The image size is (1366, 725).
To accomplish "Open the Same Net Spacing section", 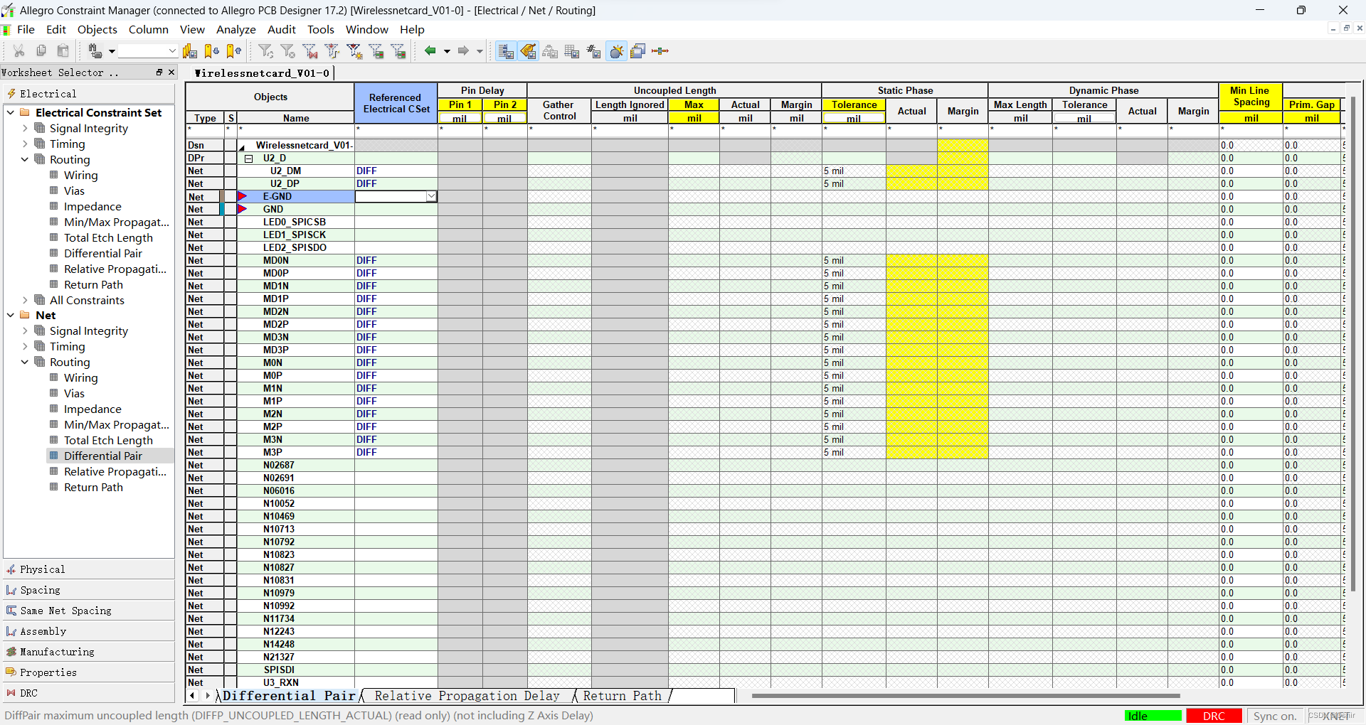I will coord(65,611).
